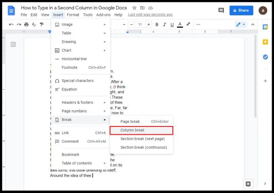Toggle italic formatting

click(164, 25)
